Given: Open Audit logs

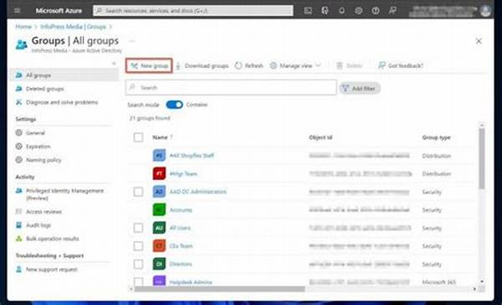Looking at the screenshot, I should pos(33,225).
